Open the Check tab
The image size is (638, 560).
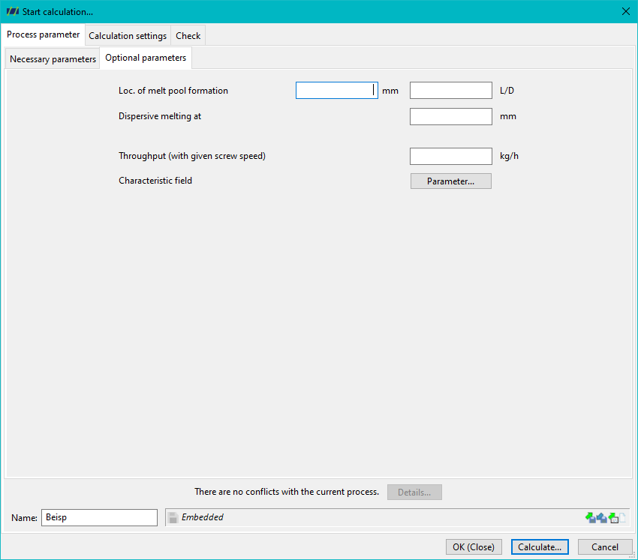click(x=188, y=36)
